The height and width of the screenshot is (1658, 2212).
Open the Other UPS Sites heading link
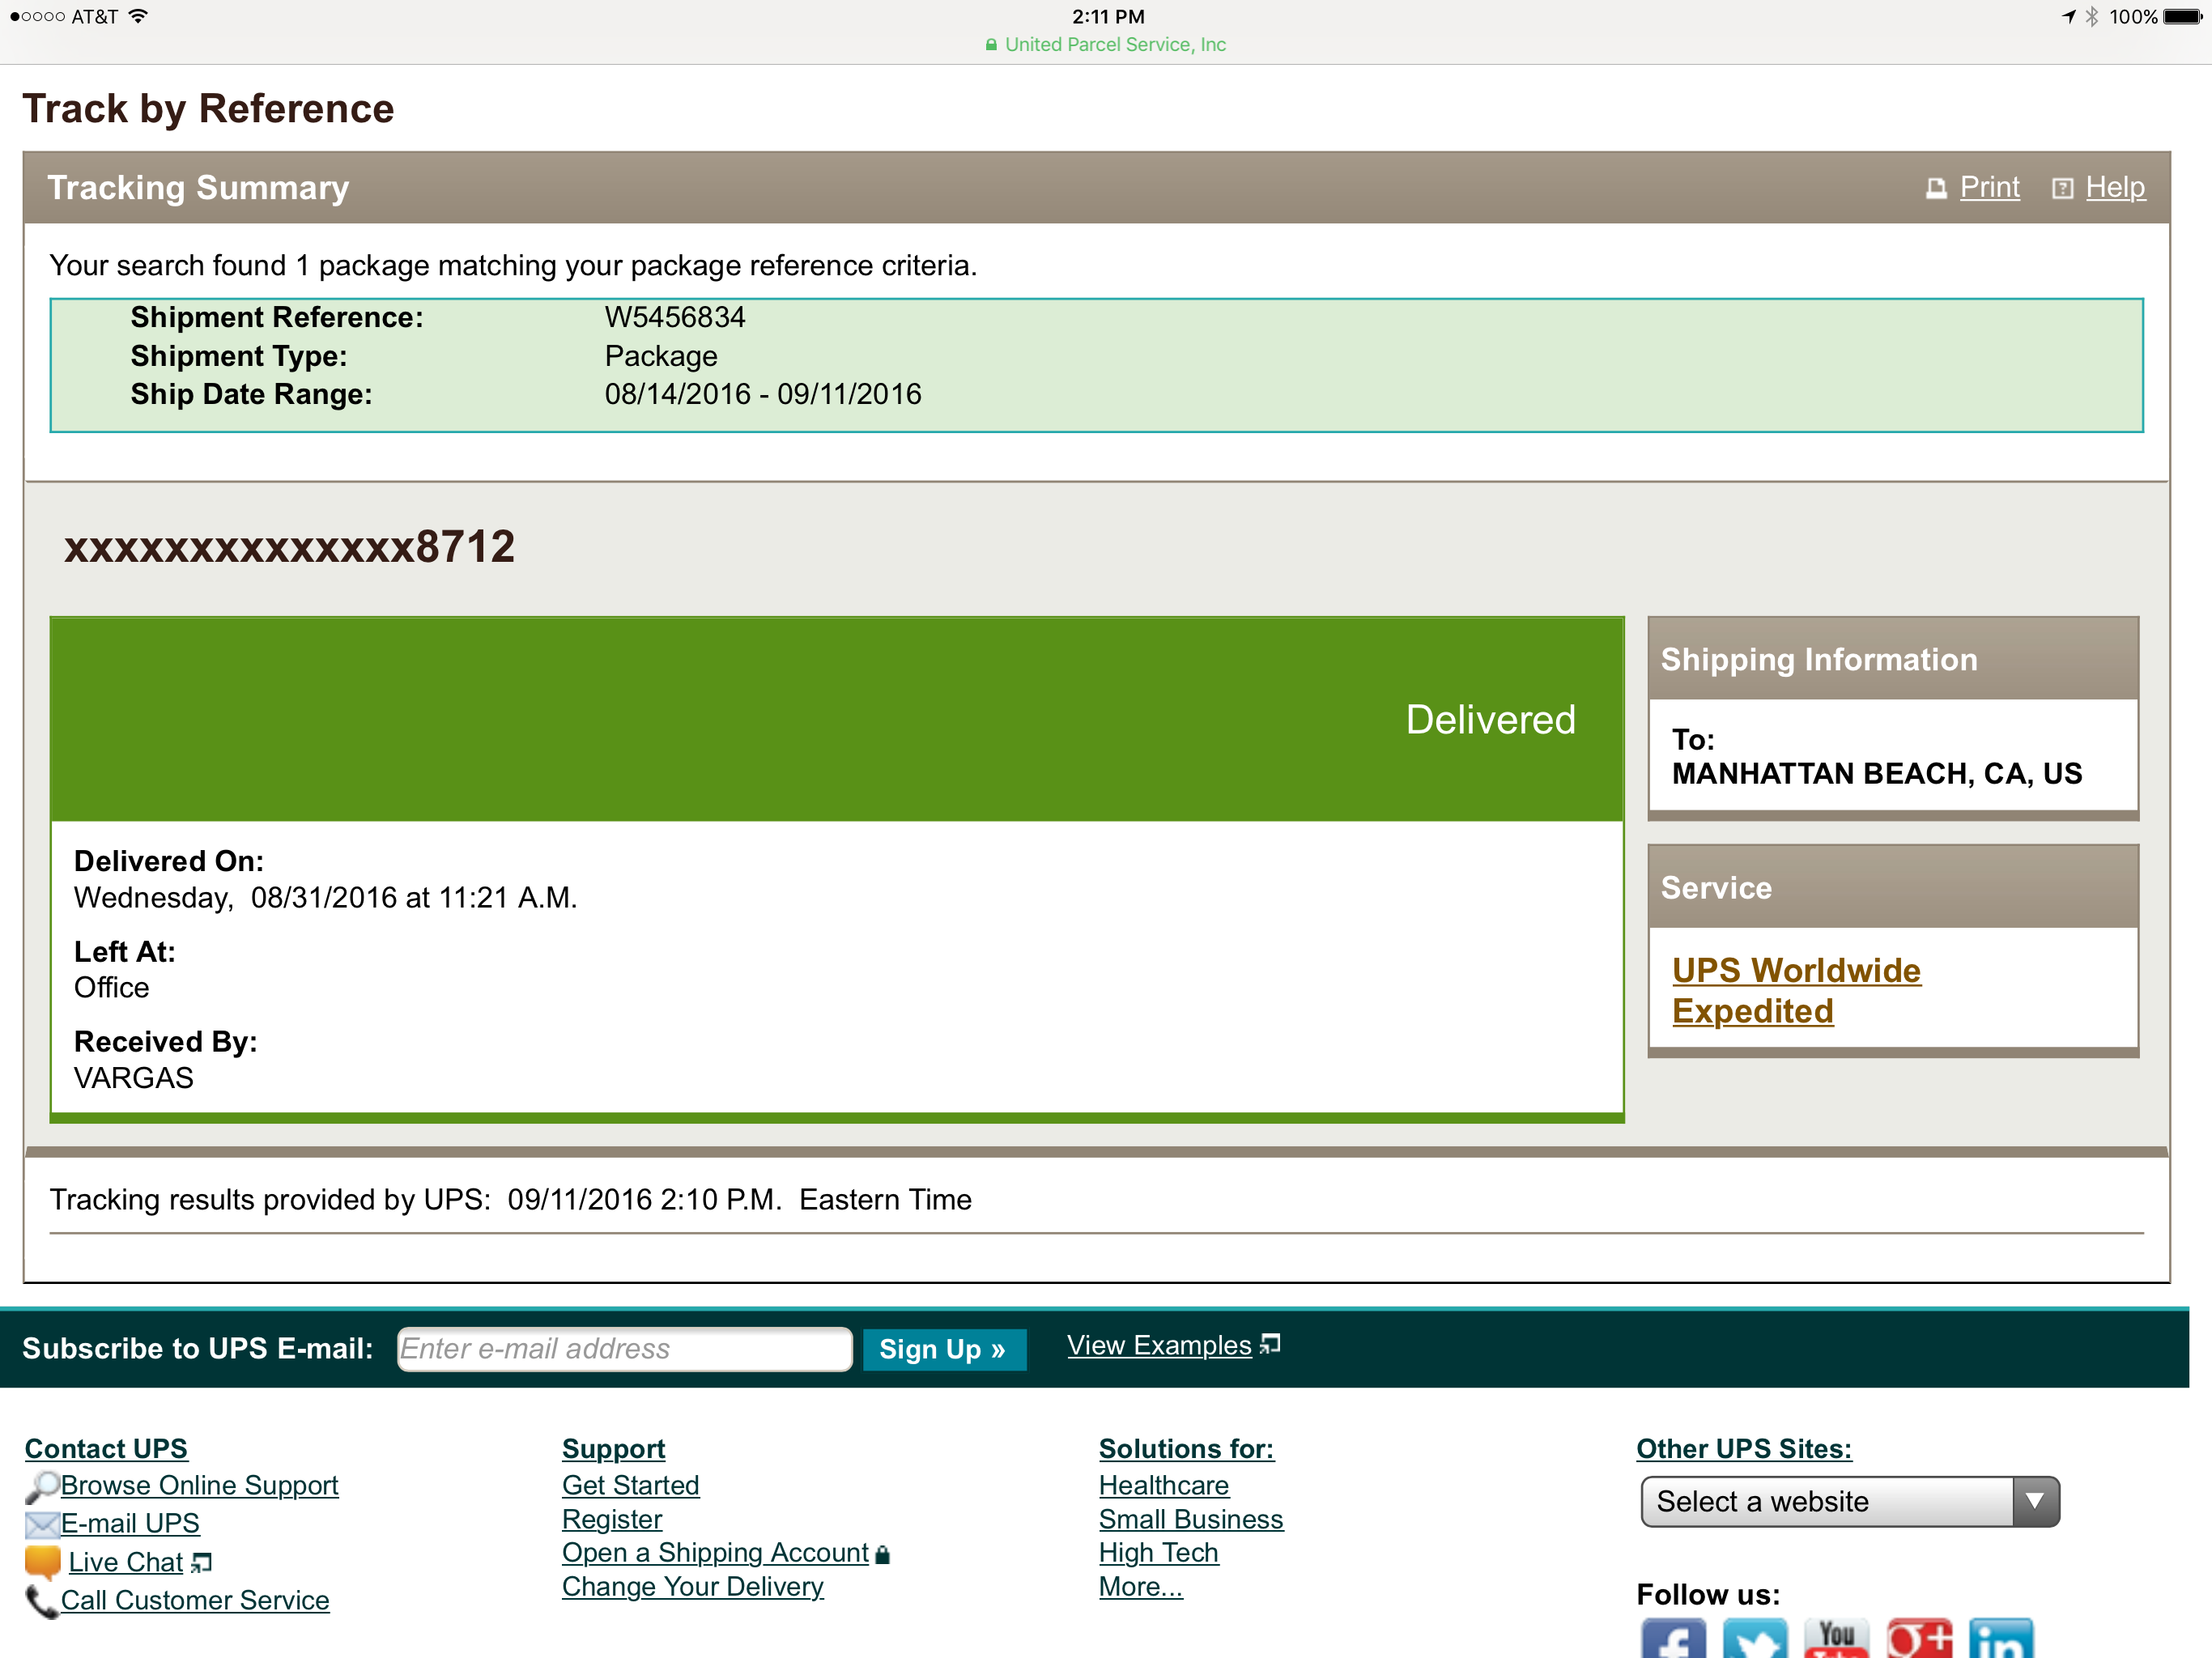(1743, 1448)
